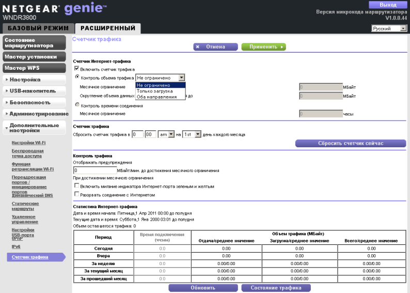
Task: Click the Сбросить счетчик сейчас button
Action: [x=351, y=143]
